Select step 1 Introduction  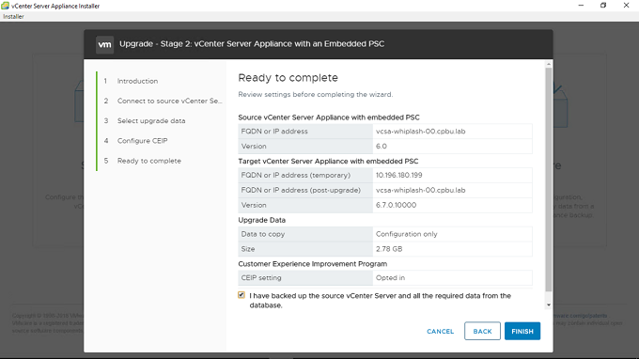(137, 81)
